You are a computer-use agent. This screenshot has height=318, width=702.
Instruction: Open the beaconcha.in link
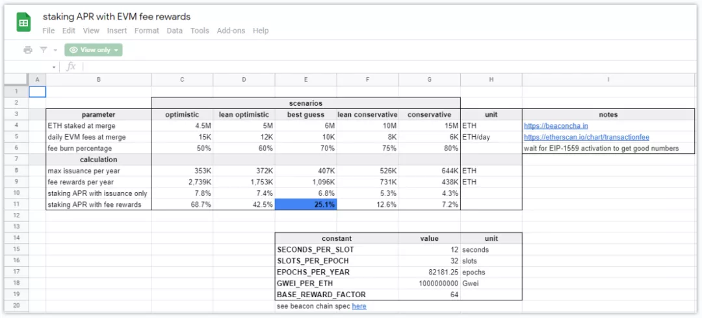[x=556, y=126]
